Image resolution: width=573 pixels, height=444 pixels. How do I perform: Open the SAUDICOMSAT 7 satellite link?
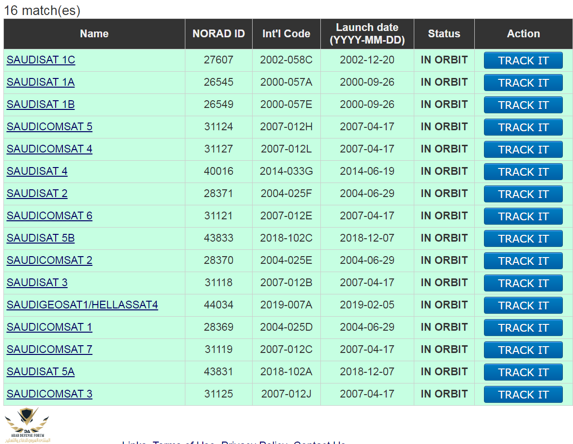click(49, 350)
